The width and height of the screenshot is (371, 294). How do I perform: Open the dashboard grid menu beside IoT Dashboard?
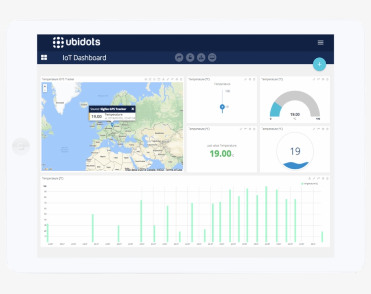(x=44, y=57)
